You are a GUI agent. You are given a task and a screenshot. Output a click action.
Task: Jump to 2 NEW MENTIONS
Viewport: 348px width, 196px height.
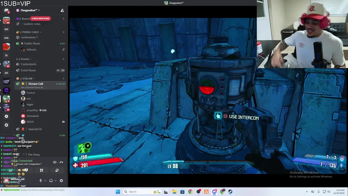(41, 19)
